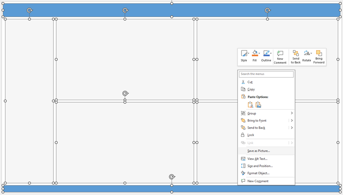
Task: Open the Group submenu
Action: pyautogui.click(x=266, y=113)
